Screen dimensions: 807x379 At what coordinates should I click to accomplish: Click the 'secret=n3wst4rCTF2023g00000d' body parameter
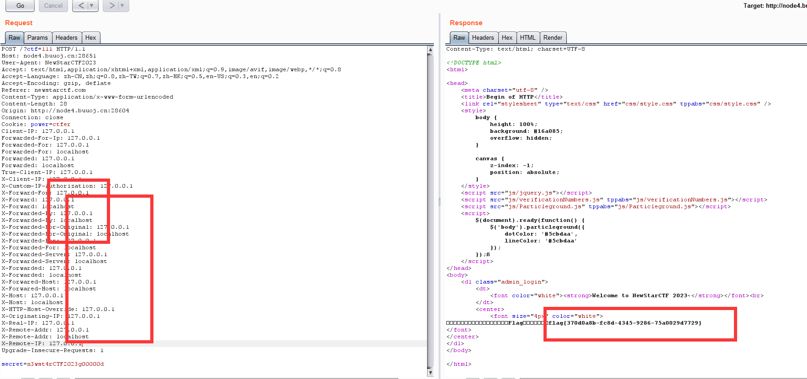pyautogui.click(x=53, y=364)
